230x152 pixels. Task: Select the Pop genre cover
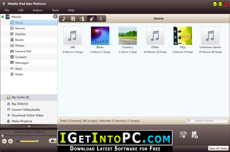click(x=183, y=36)
